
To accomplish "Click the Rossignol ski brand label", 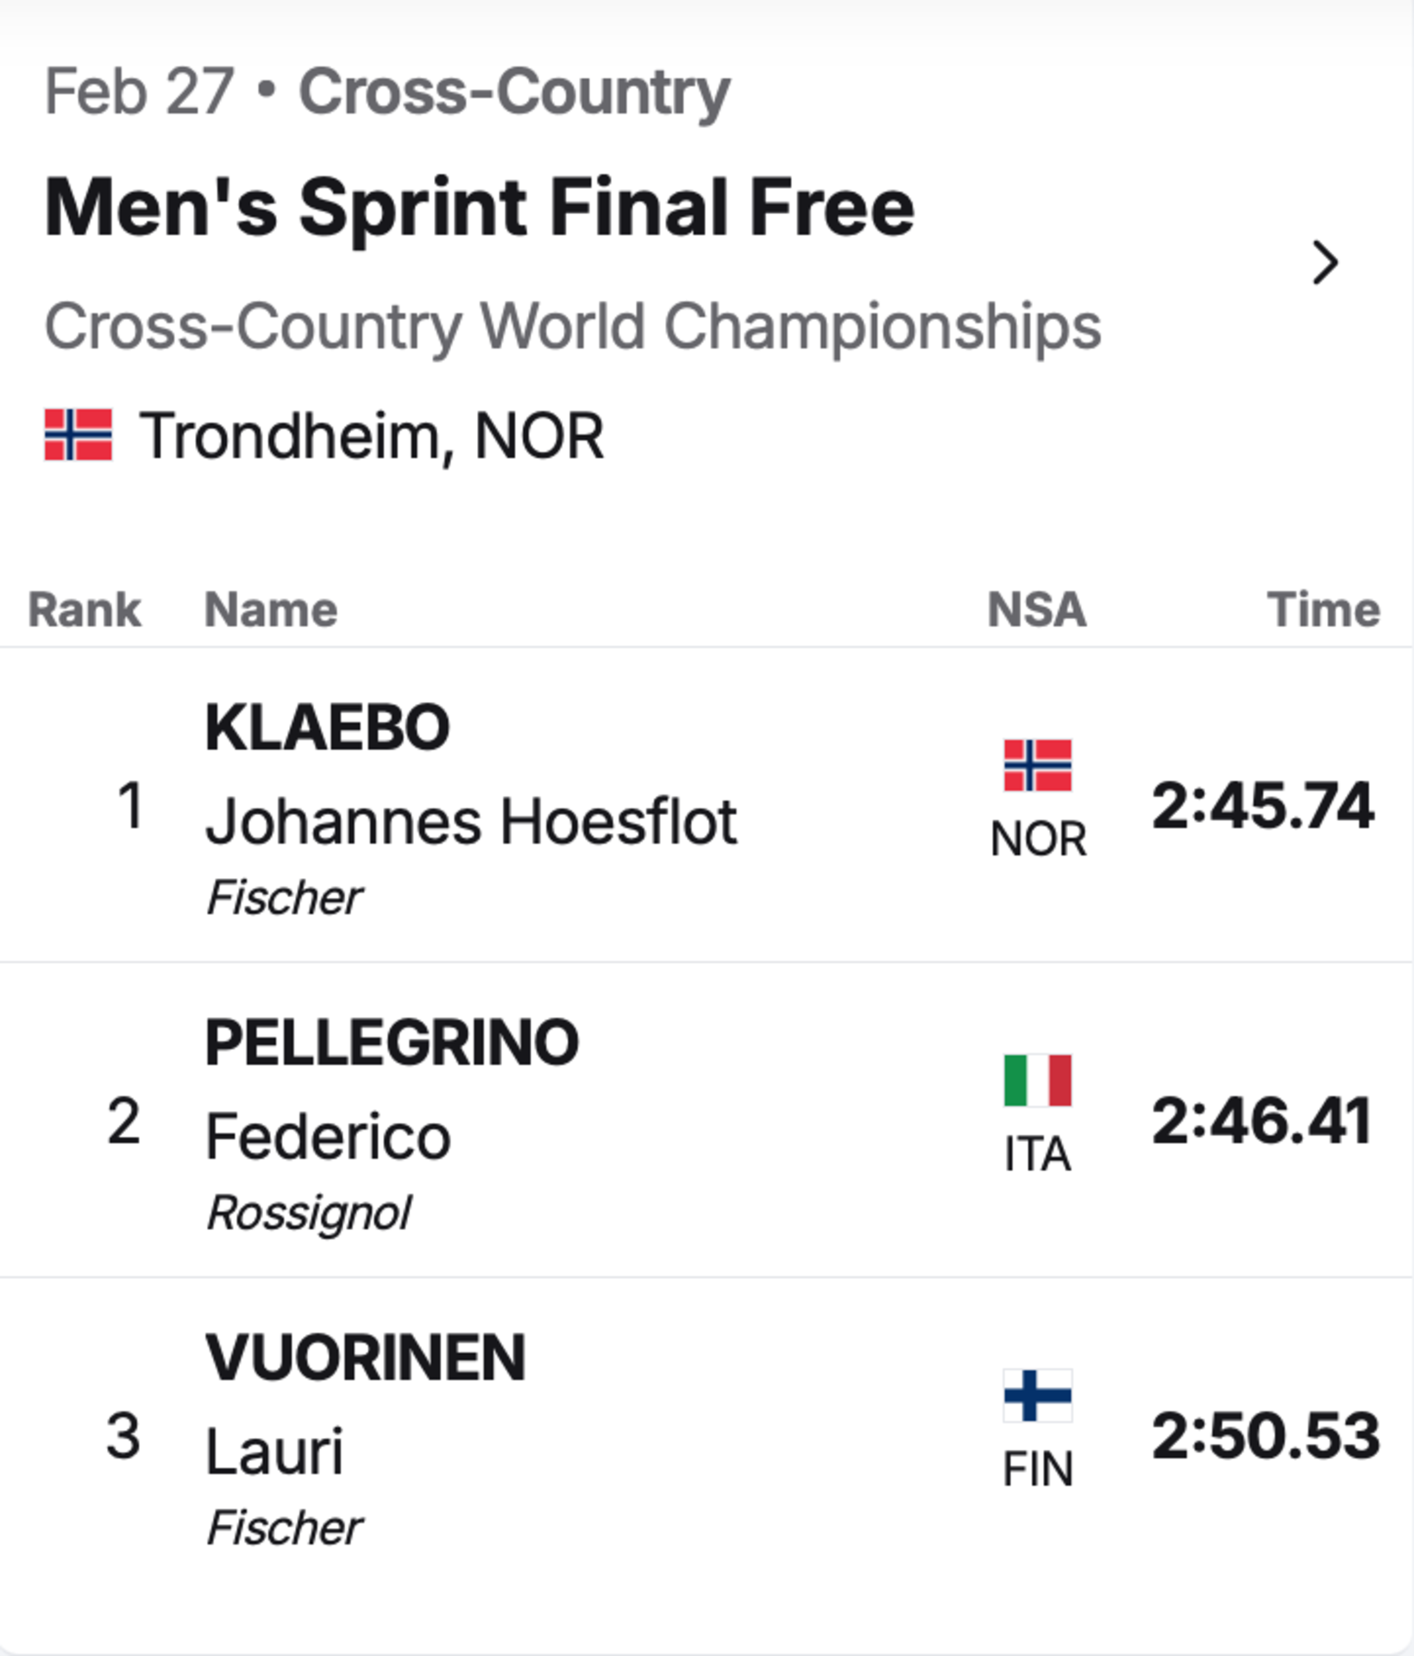I will click(310, 1214).
